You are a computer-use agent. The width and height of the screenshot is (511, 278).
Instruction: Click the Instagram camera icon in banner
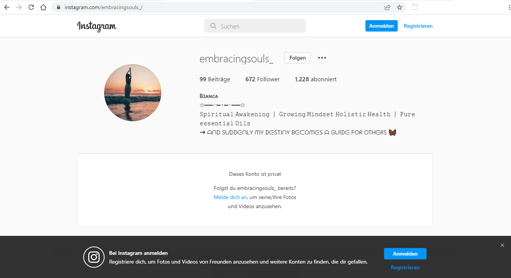click(x=94, y=257)
